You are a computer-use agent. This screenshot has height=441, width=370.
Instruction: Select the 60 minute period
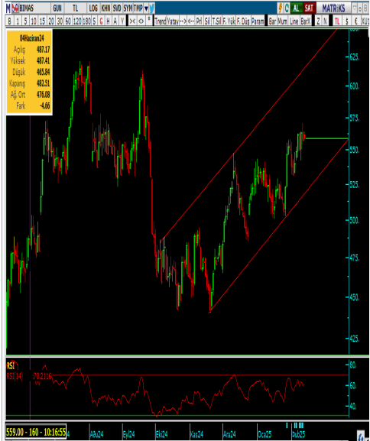point(68,21)
